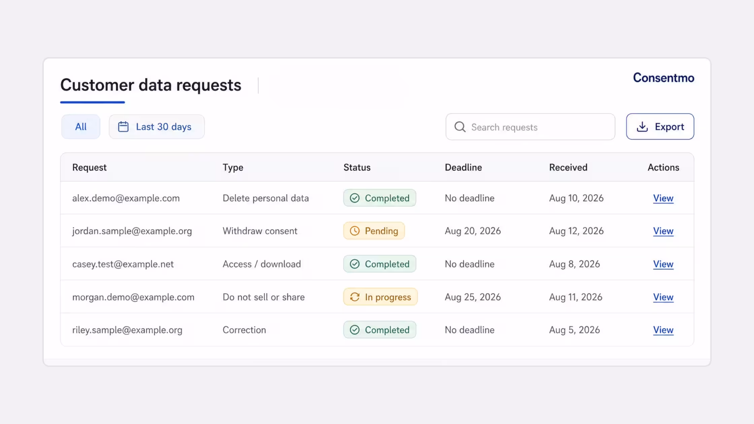Select the alex.demo@example.com email cell
754x424 pixels.
[126, 198]
